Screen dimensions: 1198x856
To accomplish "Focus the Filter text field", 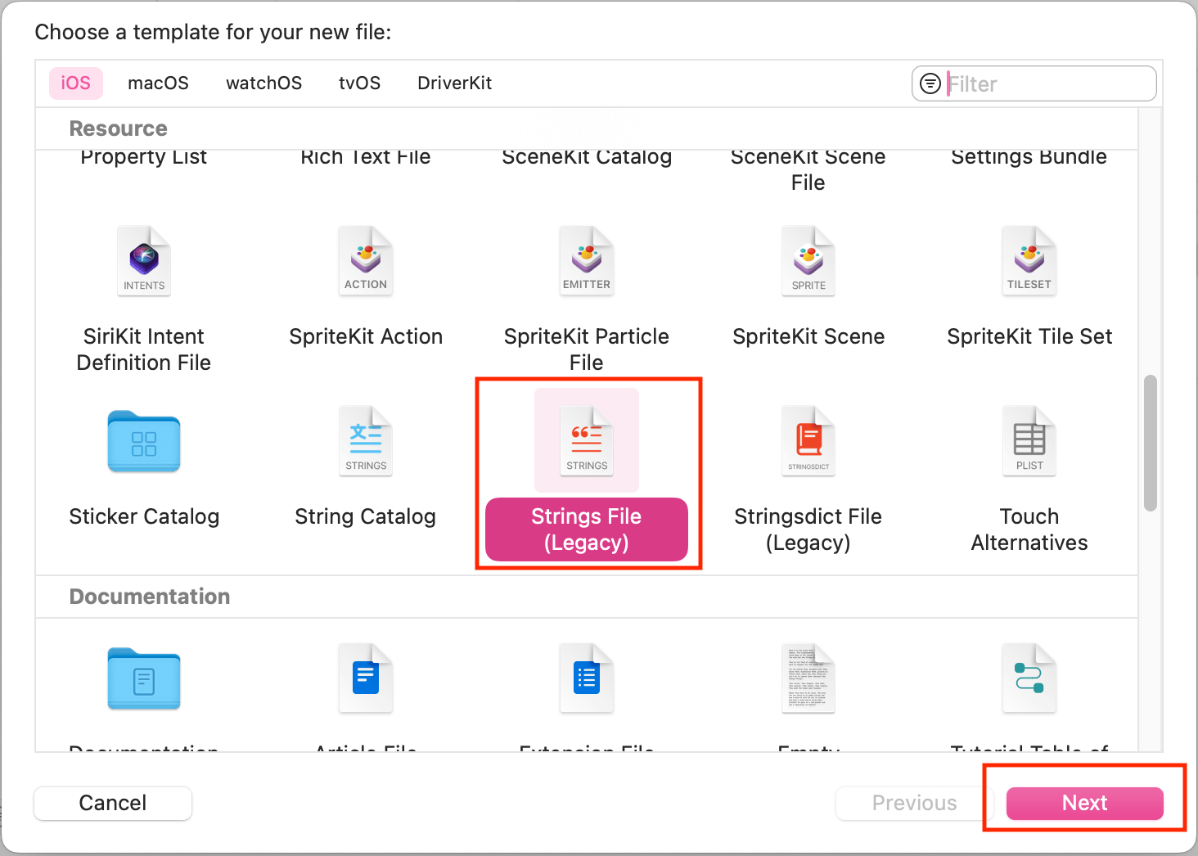I will click(1034, 83).
